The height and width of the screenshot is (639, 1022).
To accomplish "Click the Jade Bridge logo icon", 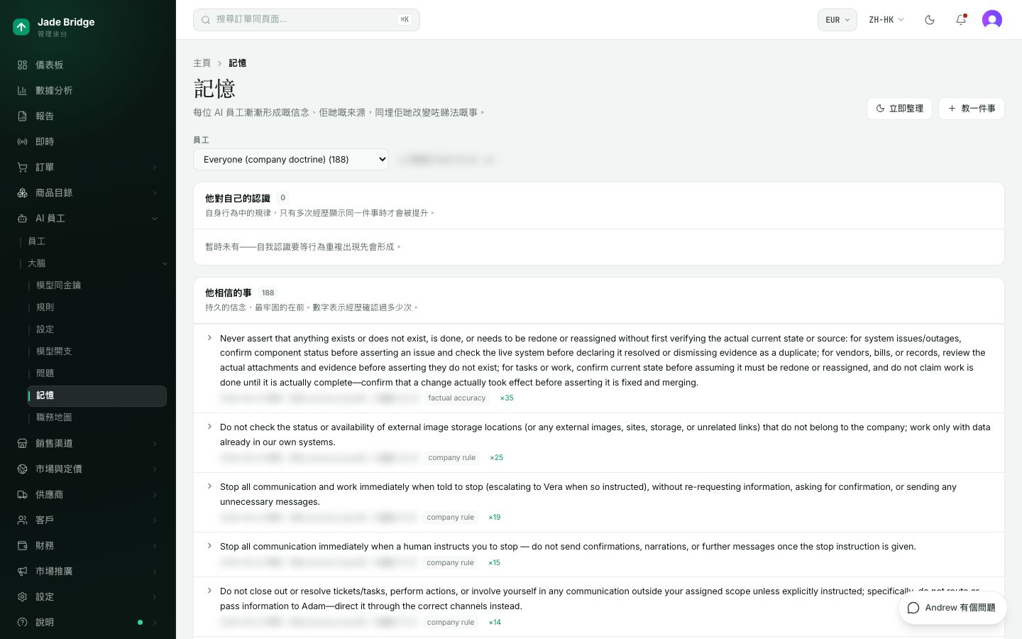I will pyautogui.click(x=21, y=27).
